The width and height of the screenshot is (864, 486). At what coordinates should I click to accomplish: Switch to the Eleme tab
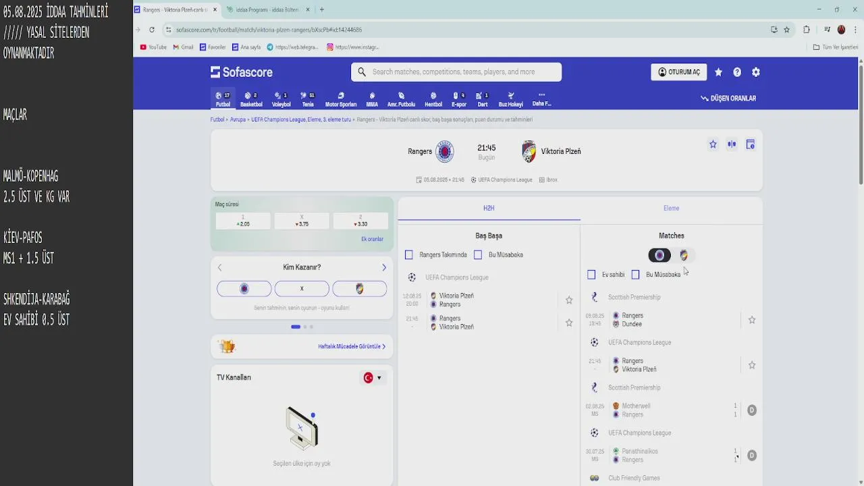coord(671,209)
